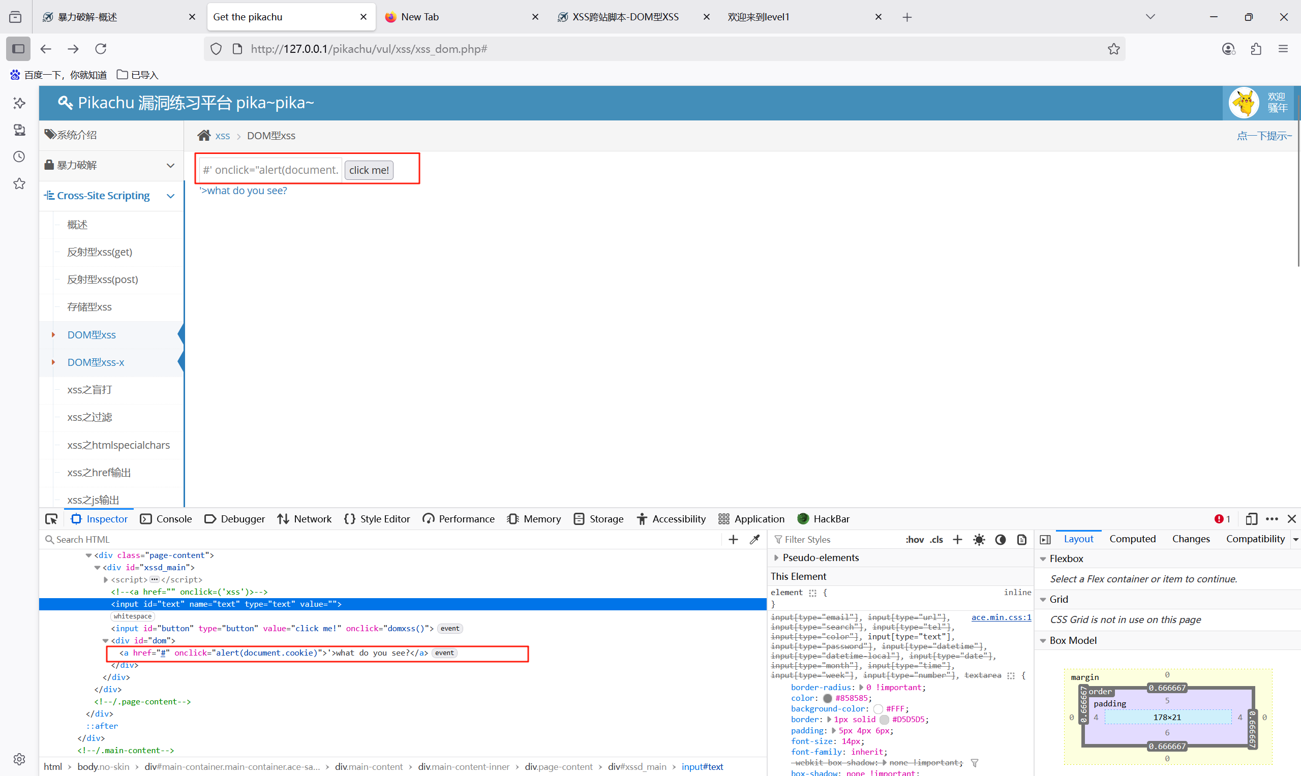Screen dimensions: 1301x776
Task: Open the Storage tab
Action: tap(598, 519)
